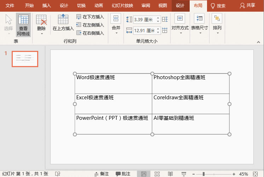Switch to the Home (开始) tab
The height and width of the screenshot is (177, 264).
click(29, 6)
